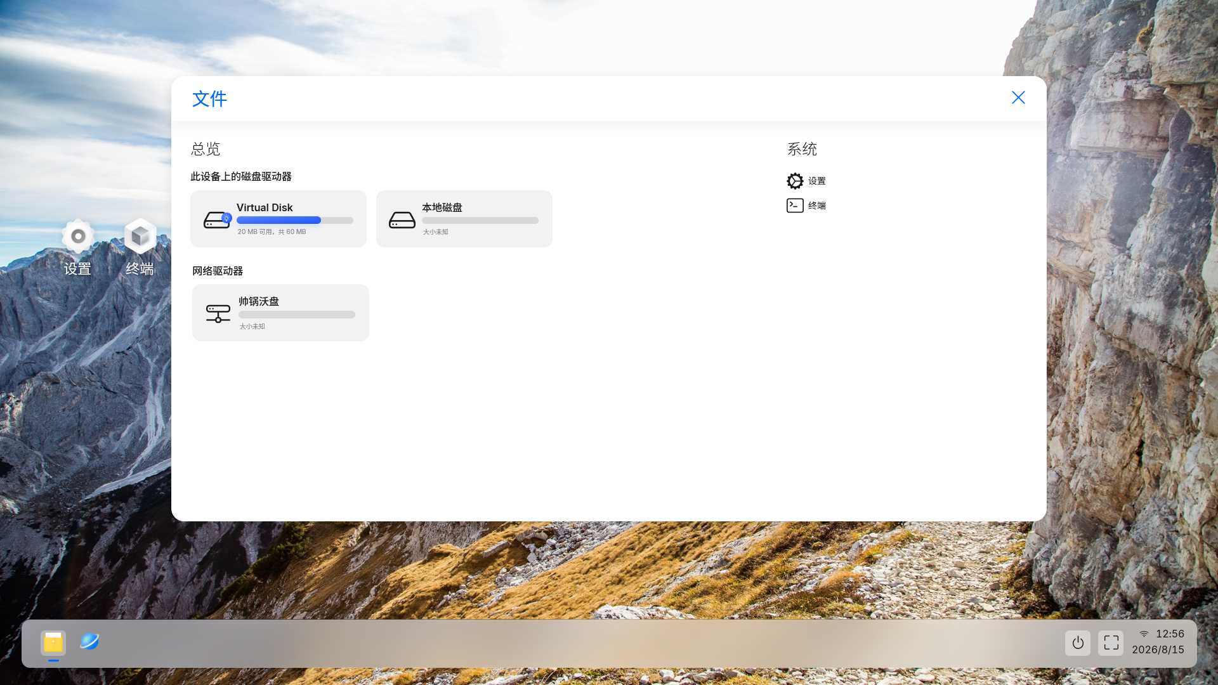Click the 帅锅沃盘 usage bar

297,315
